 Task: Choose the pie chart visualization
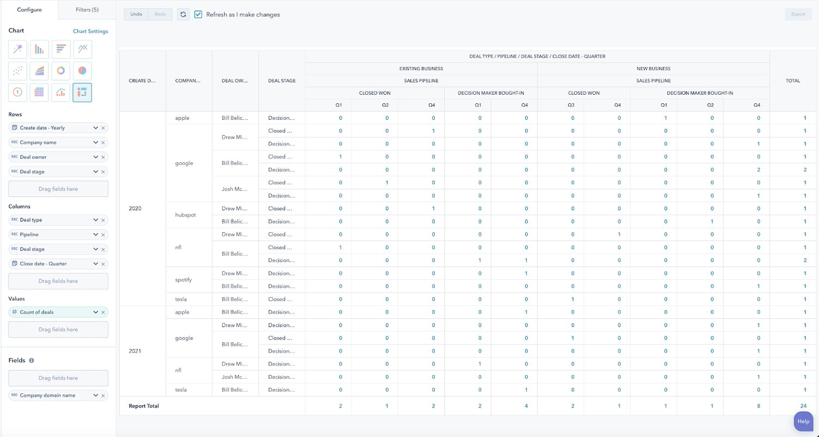[83, 71]
